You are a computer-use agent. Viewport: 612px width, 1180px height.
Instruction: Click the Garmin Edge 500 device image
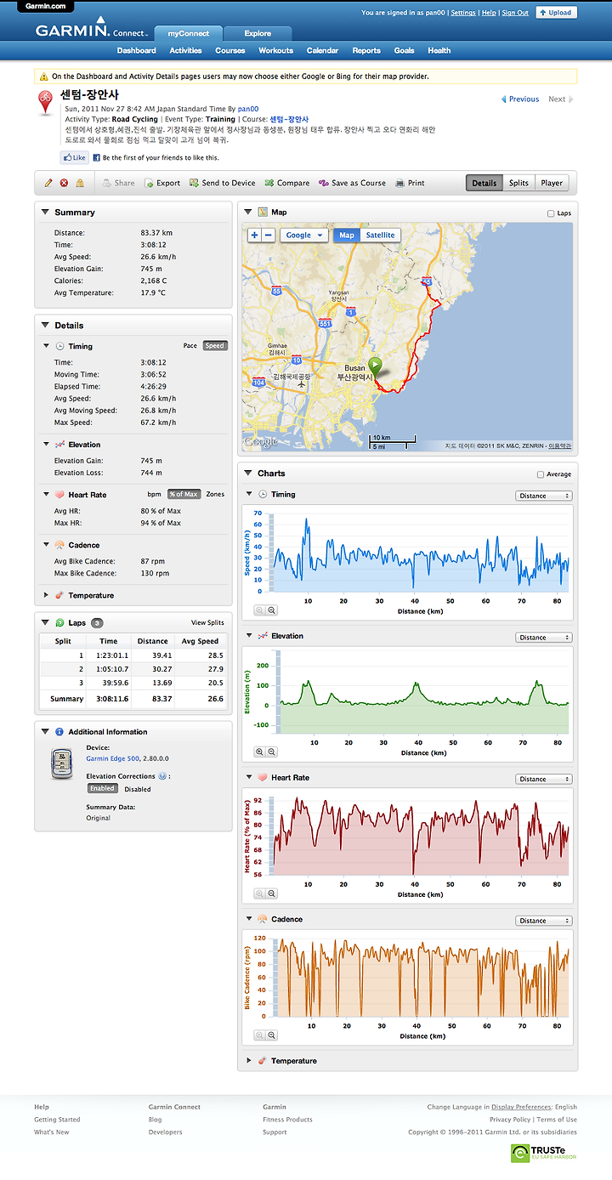[63, 764]
